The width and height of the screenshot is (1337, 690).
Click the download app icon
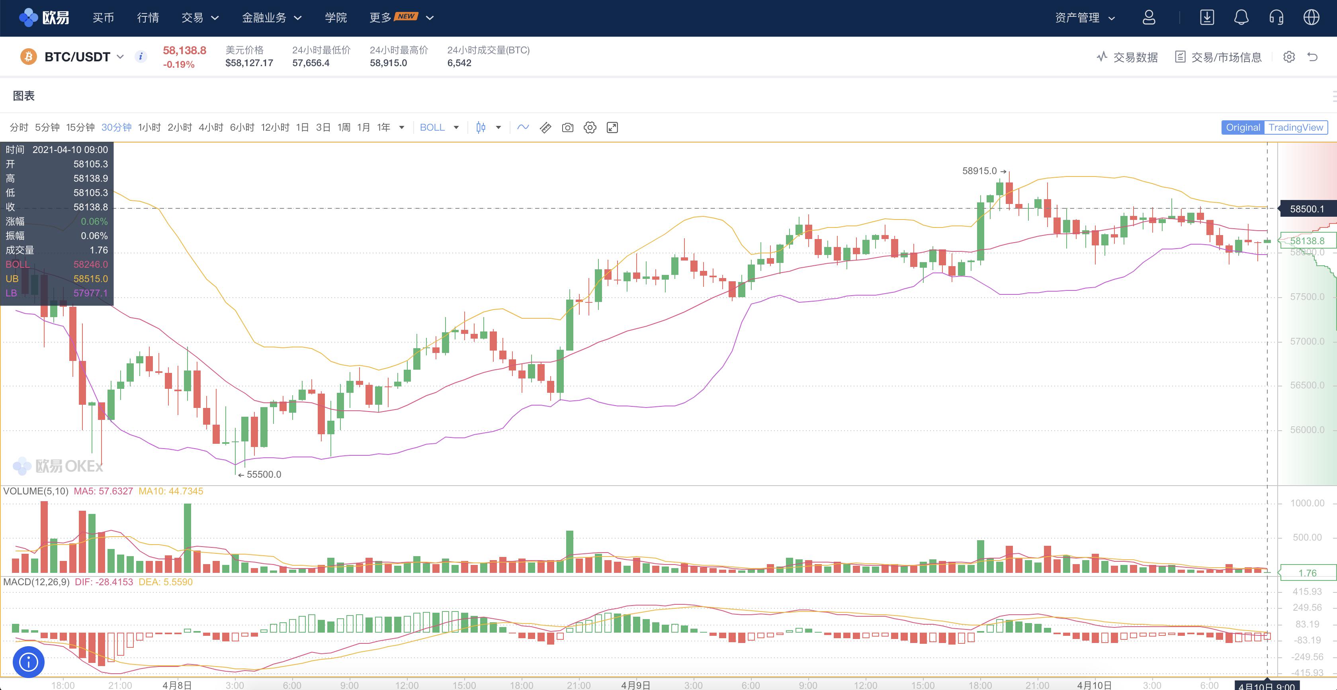(1207, 18)
